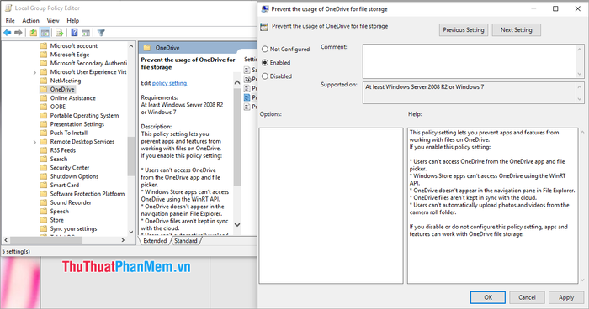Click Help pane scroll up arrow

point(582,132)
